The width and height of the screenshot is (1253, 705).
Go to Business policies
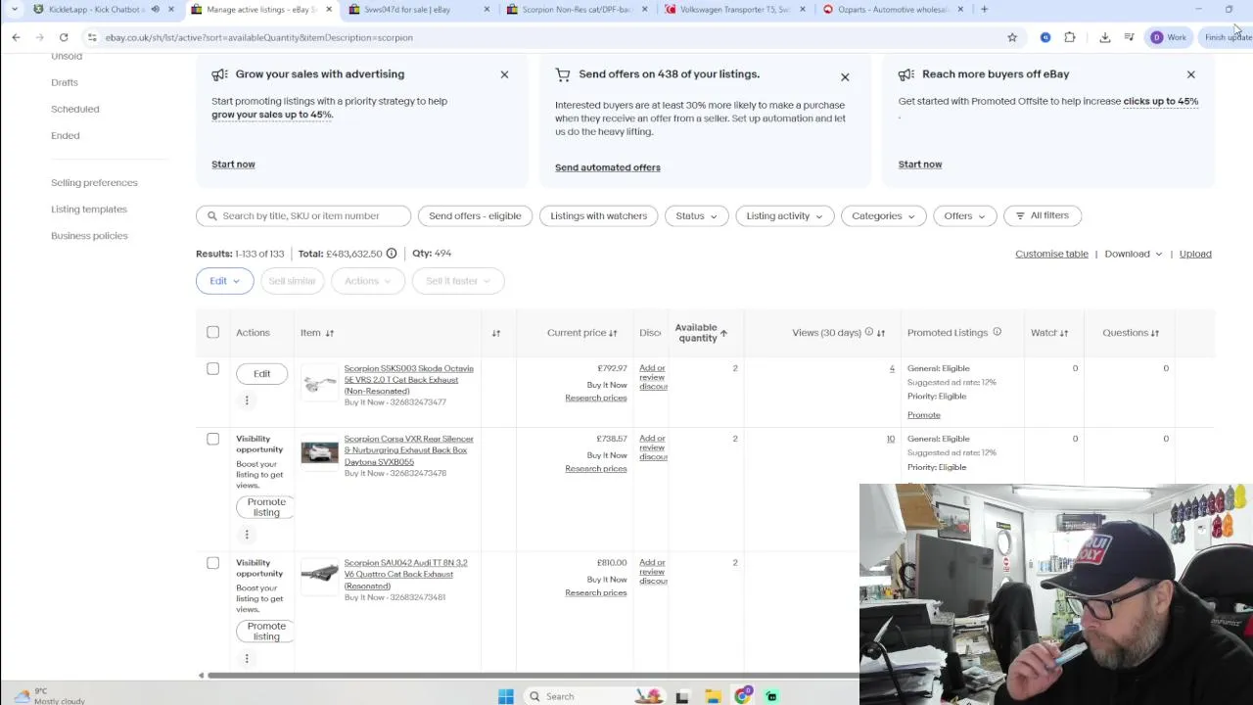(89, 235)
